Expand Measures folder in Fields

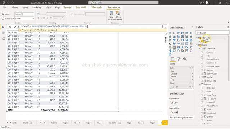tap(199, 85)
